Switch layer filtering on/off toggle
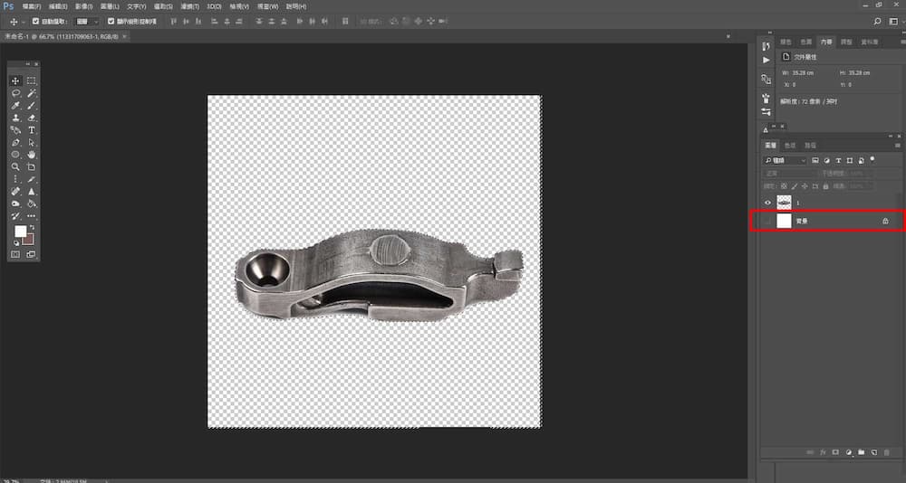 (x=872, y=158)
